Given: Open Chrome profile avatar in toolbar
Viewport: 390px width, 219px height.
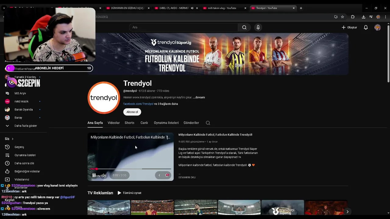Looking at the screenshot, I should [378, 17].
